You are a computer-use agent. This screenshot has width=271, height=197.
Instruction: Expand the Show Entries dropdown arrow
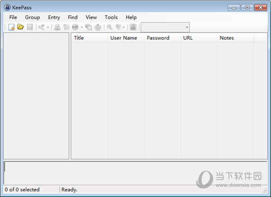(x=123, y=27)
